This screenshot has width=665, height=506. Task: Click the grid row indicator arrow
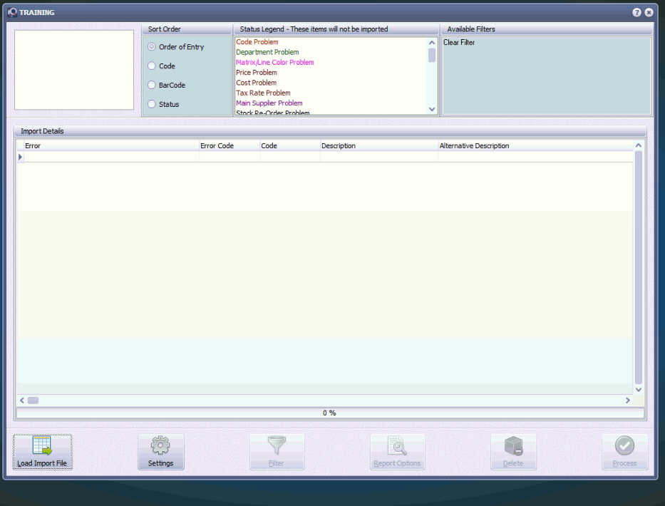(x=20, y=157)
